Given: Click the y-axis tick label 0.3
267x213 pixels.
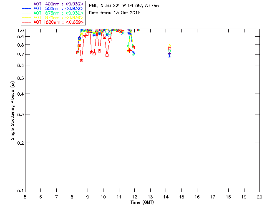Looking at the screenshot, I should pos(20,114).
